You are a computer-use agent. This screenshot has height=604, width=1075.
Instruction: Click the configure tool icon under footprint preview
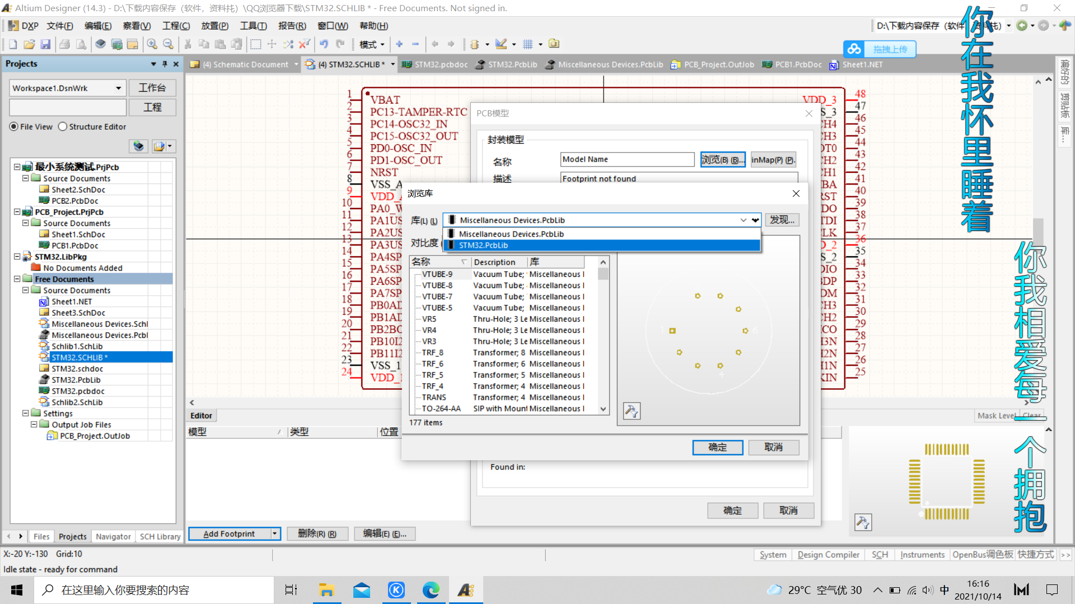(632, 411)
